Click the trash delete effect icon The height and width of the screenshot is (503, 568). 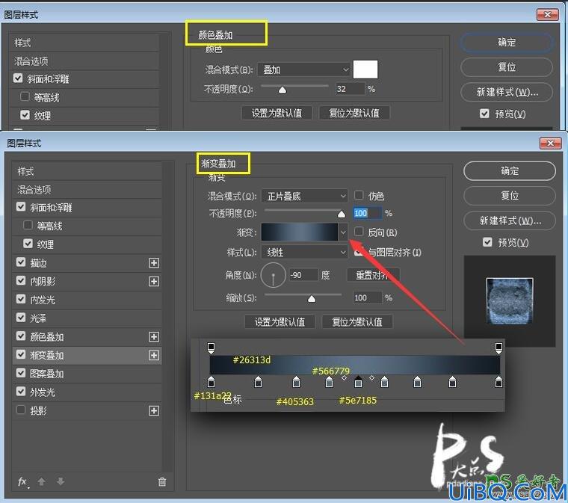pos(162,481)
